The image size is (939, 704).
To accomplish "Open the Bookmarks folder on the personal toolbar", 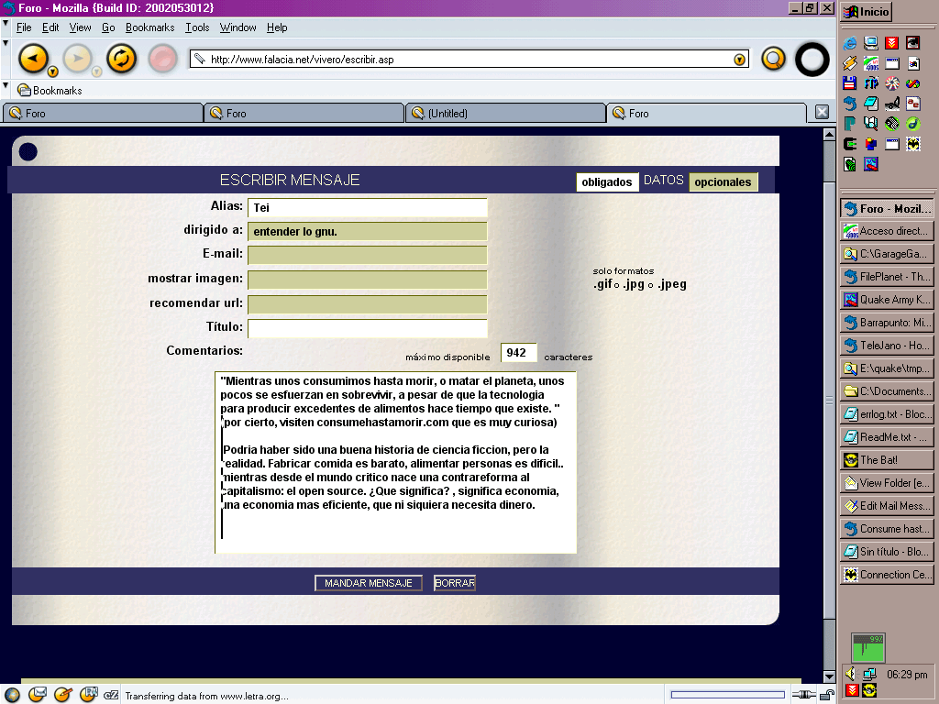I will 50,91.
